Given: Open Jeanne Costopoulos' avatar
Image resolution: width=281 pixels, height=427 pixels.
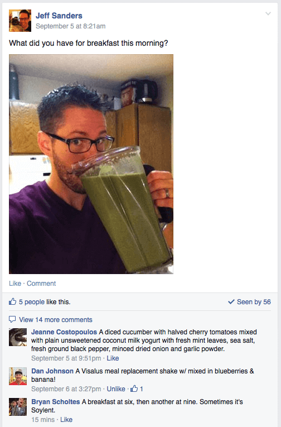Looking at the screenshot, I should click(x=18, y=337).
